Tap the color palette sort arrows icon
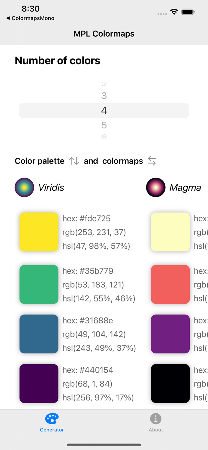 coord(74,161)
